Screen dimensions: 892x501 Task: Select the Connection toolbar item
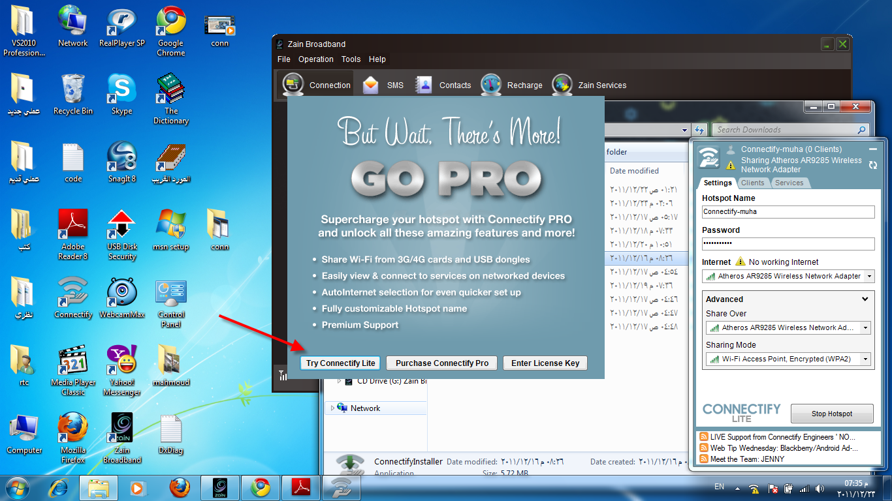(x=317, y=85)
